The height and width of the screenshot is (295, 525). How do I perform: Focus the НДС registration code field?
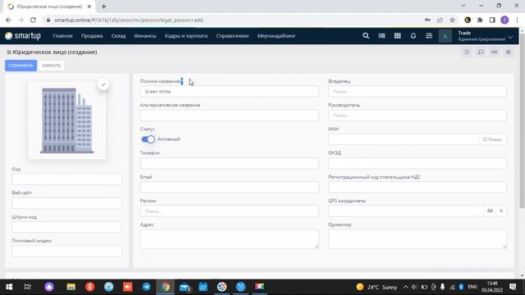418,188
